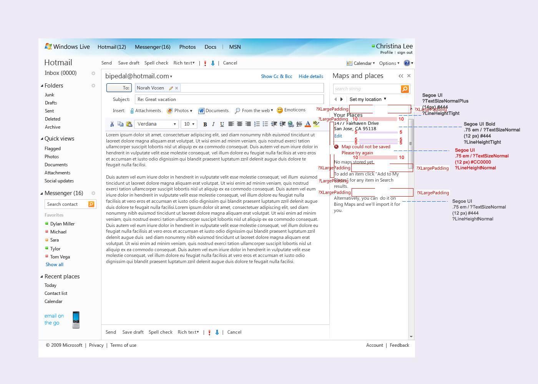Image resolution: width=538 pixels, height=384 pixels.
Task: Toggle high priority in the bottom toolbar
Action: coord(209,333)
